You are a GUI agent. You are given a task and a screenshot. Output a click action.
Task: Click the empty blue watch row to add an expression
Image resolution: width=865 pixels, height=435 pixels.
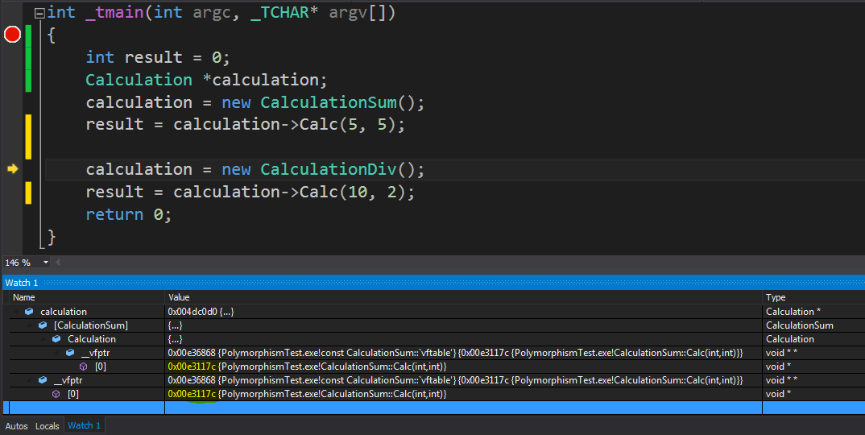pos(432,408)
